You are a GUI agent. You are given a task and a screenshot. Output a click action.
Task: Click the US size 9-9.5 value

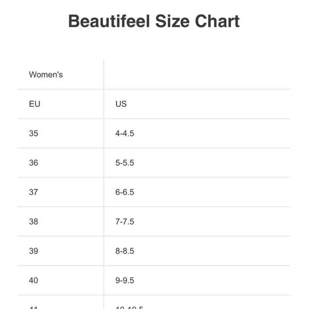pos(125,280)
